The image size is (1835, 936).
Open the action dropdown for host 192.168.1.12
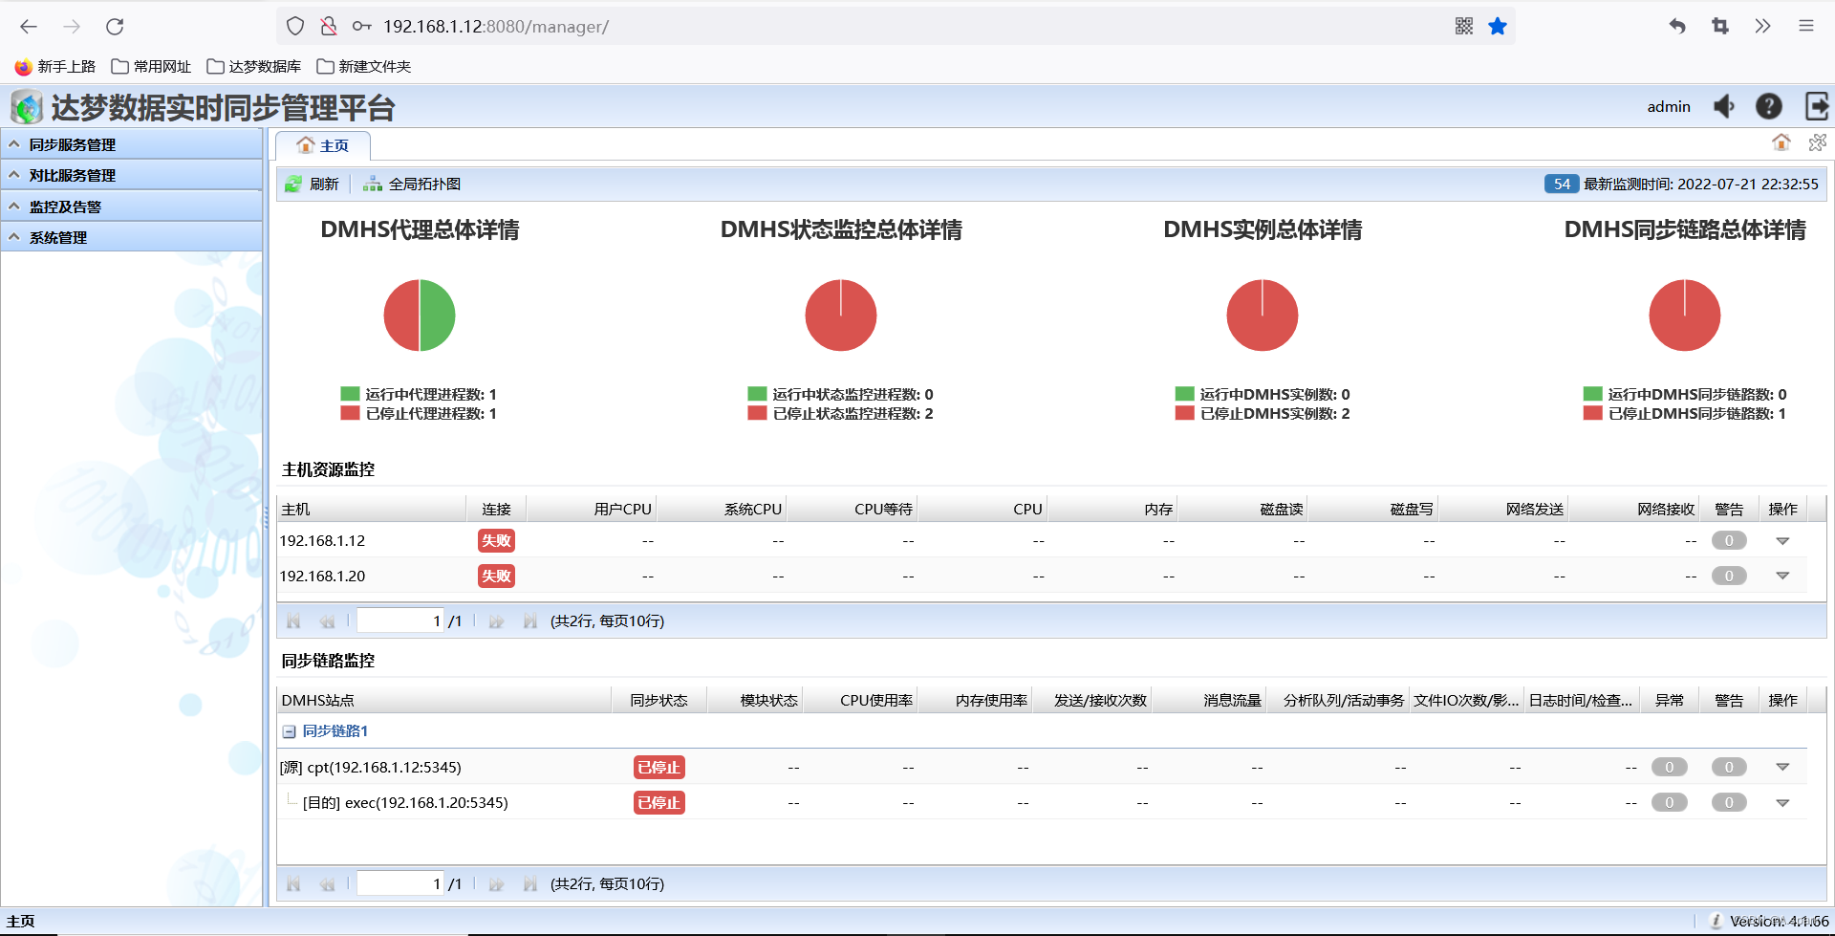click(1782, 541)
